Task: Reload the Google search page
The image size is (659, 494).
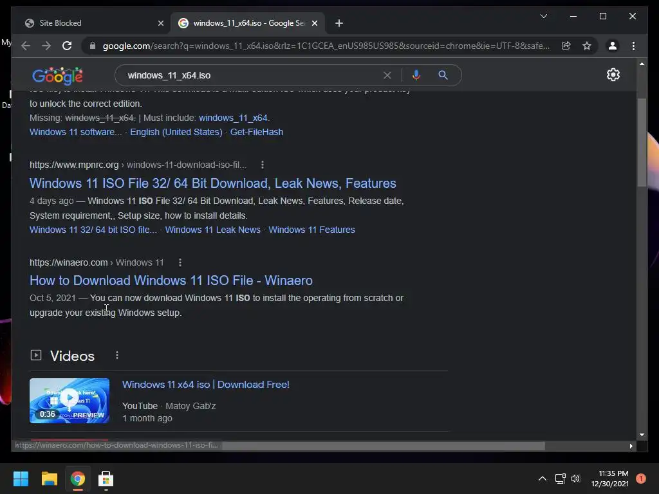Action: click(67, 46)
